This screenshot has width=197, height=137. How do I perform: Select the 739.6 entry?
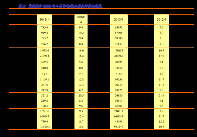coord(44,121)
